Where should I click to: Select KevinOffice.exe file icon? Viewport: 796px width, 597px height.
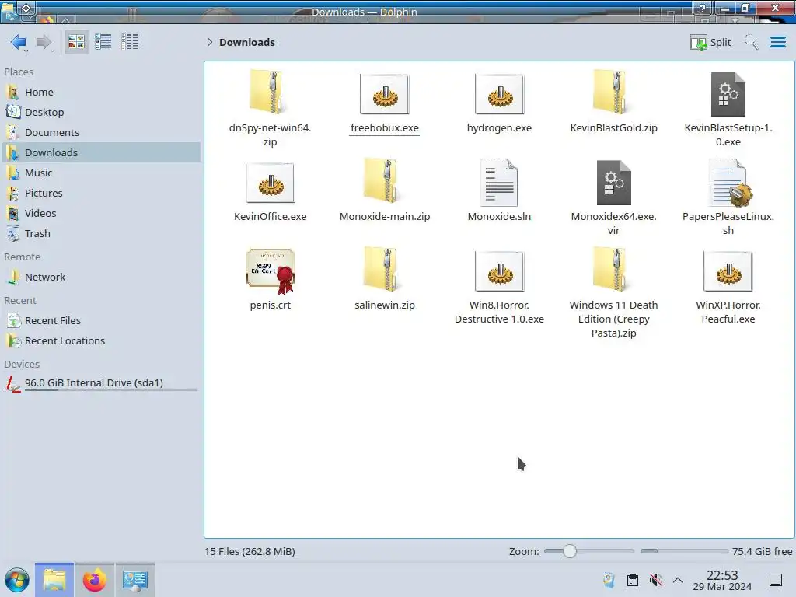coord(270,183)
